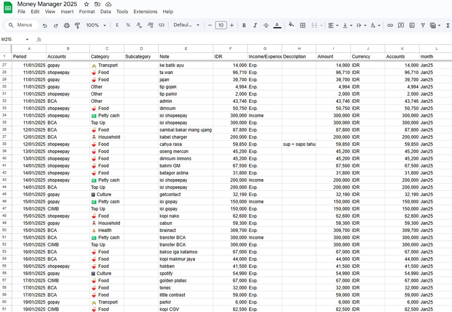Select the cell 'kopi CGV'
The image size is (452, 312).
[x=186, y=309]
